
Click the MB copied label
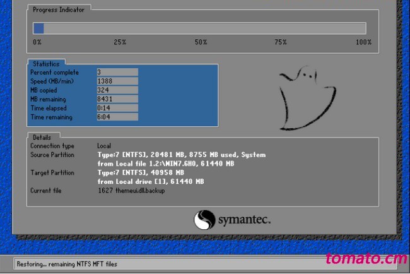pos(44,90)
